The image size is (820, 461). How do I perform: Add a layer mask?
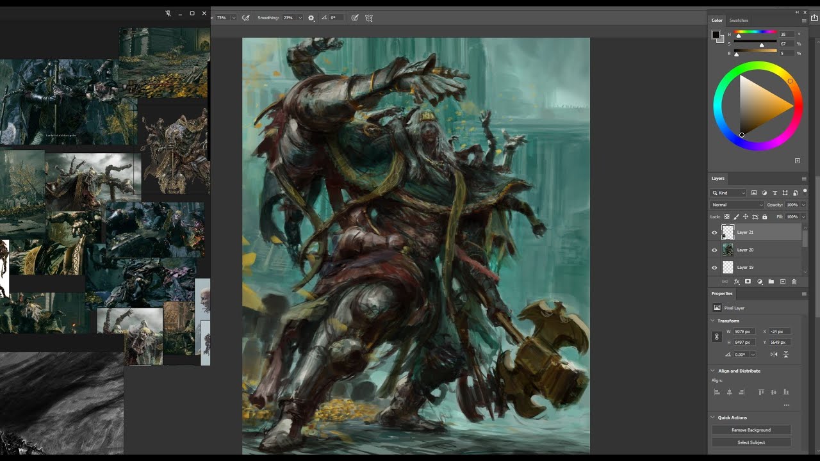click(x=748, y=282)
